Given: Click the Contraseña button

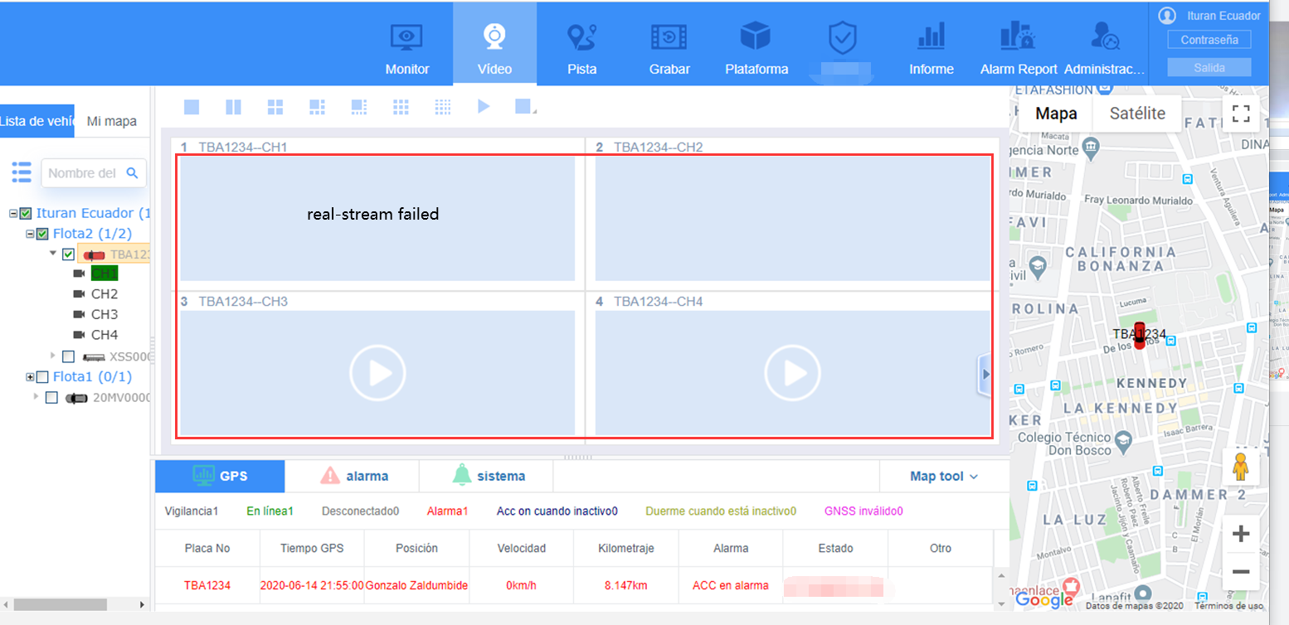Looking at the screenshot, I should 1209,40.
